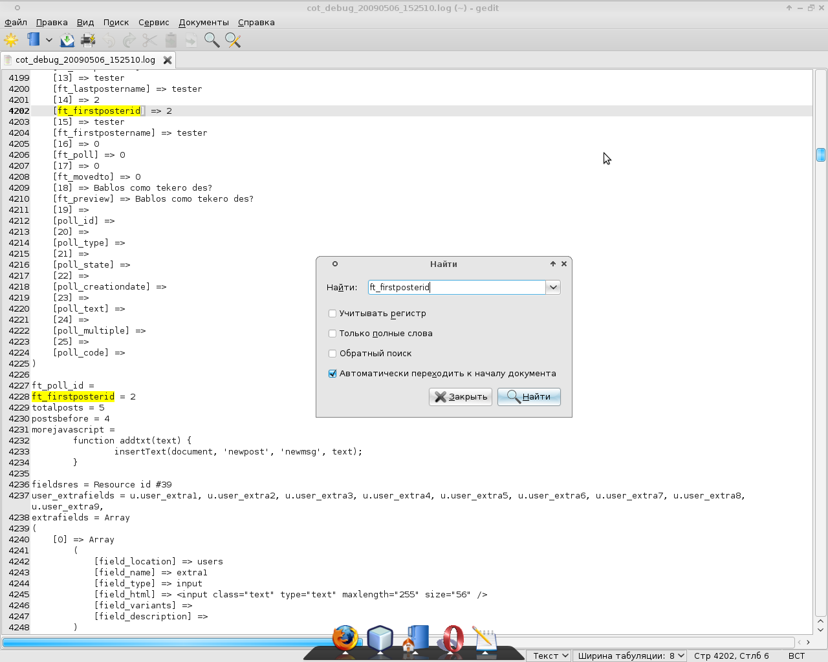The height and width of the screenshot is (662, 828).
Task: Click the Найти search text field
Action: tap(456, 287)
